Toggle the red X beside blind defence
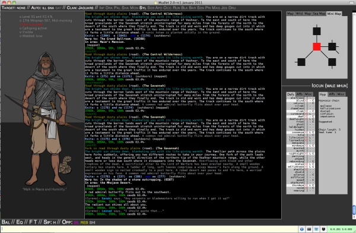The width and height of the screenshot is (356, 233). [x=306, y=100]
